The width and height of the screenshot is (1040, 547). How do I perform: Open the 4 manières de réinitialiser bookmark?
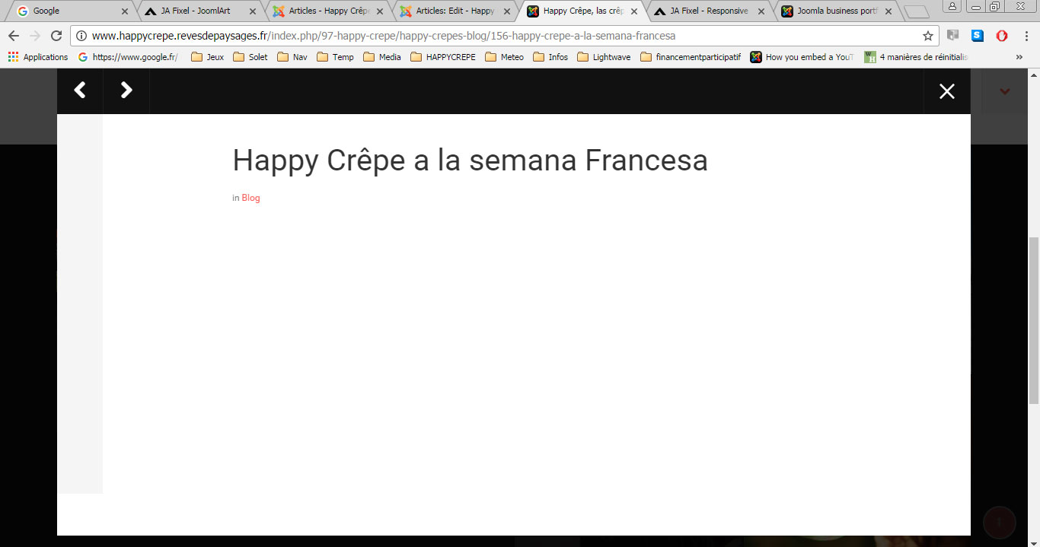pos(916,57)
